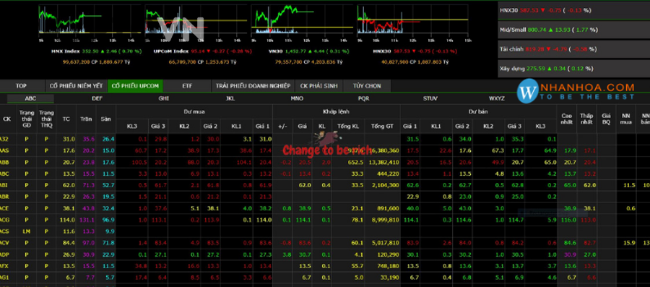The image size is (650, 287).
Task: Click LM trading status of ACS row
Action: [26, 231]
